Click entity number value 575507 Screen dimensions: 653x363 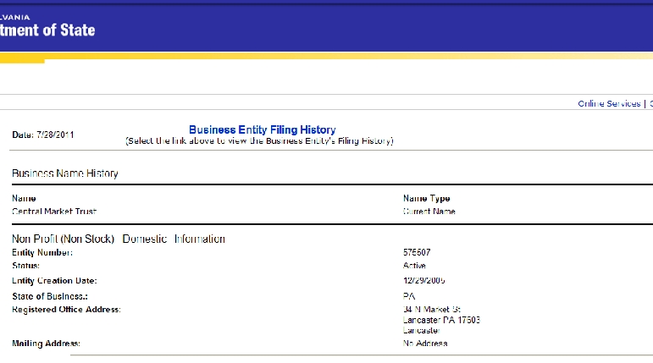coord(418,253)
